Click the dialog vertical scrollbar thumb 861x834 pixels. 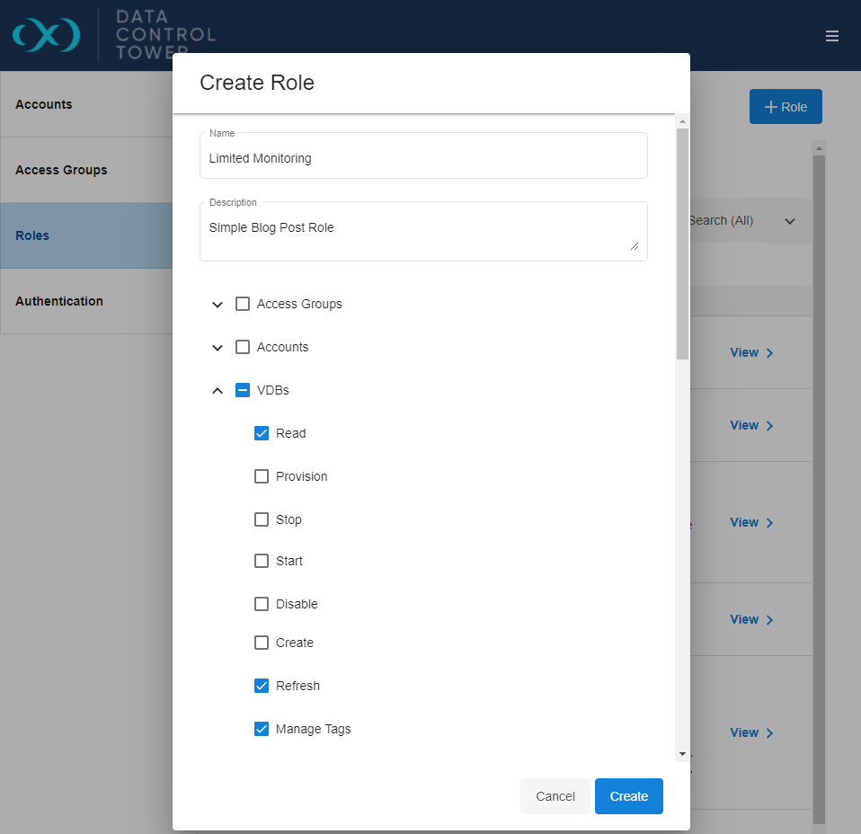coord(682,243)
